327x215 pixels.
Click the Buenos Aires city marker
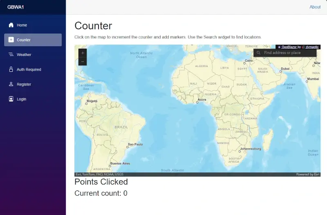110,166
